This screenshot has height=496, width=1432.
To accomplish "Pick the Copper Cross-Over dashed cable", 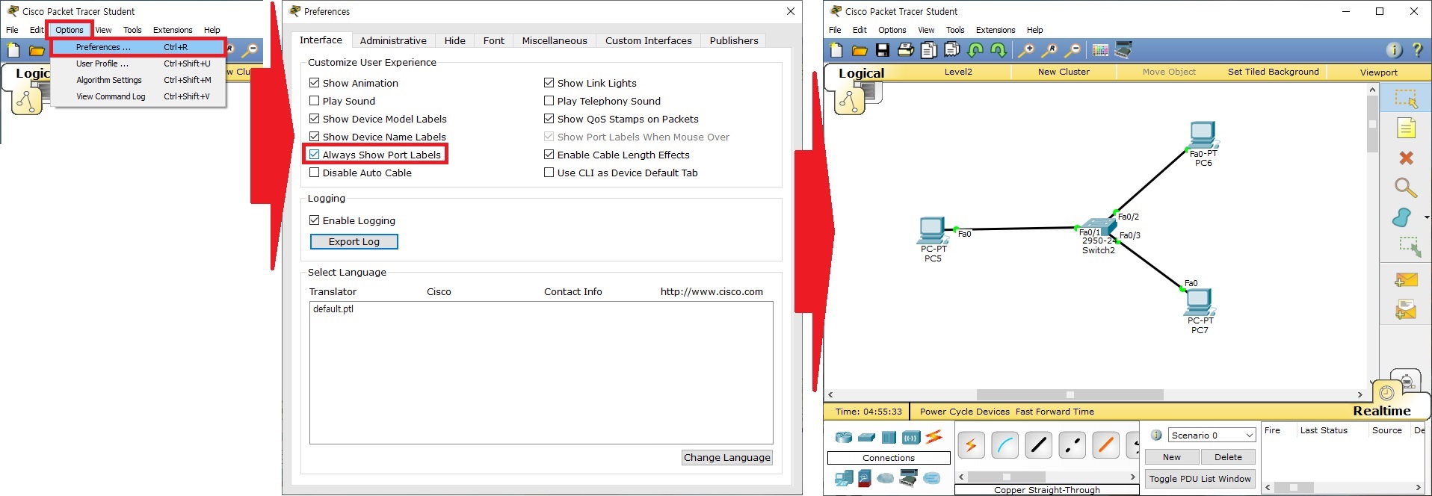I will pyautogui.click(x=1073, y=446).
